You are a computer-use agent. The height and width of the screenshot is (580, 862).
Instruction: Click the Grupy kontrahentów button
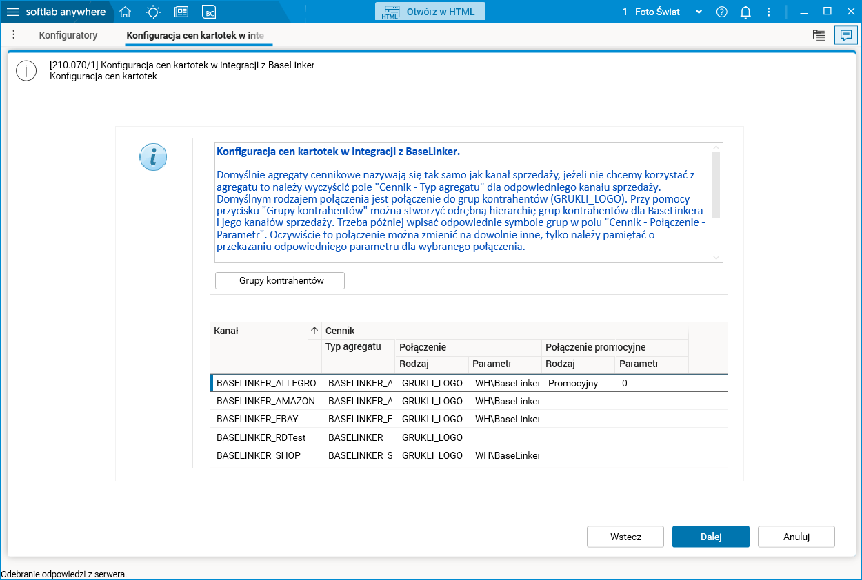click(x=280, y=281)
